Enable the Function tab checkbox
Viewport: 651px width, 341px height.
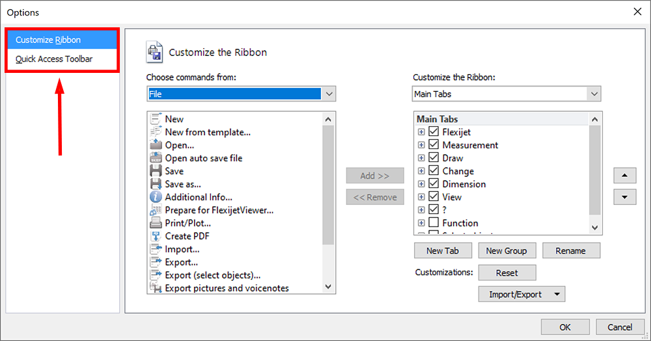[x=434, y=223]
